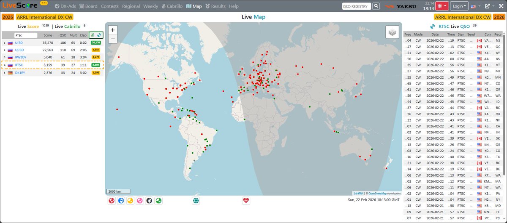
Task: Click the QSO registry magnifier search button
Action: (x=376, y=6)
